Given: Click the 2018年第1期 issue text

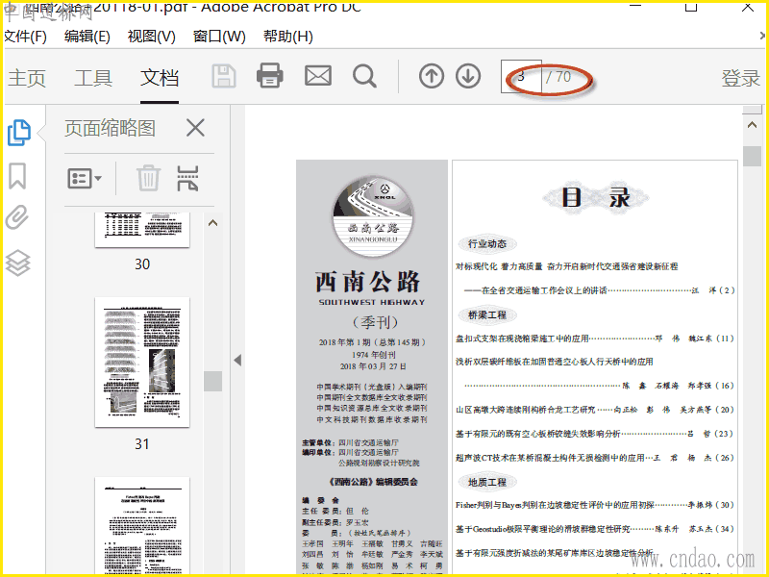Looking at the screenshot, I should [x=372, y=342].
